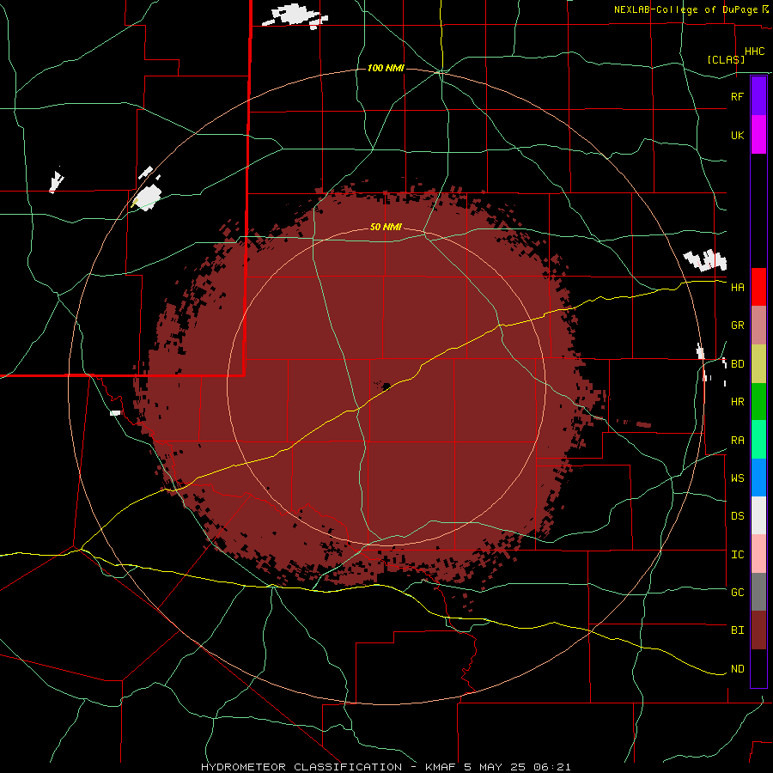Viewport: 773px width, 773px height.
Task: Click the HA red legend swatch
Action: click(758, 287)
